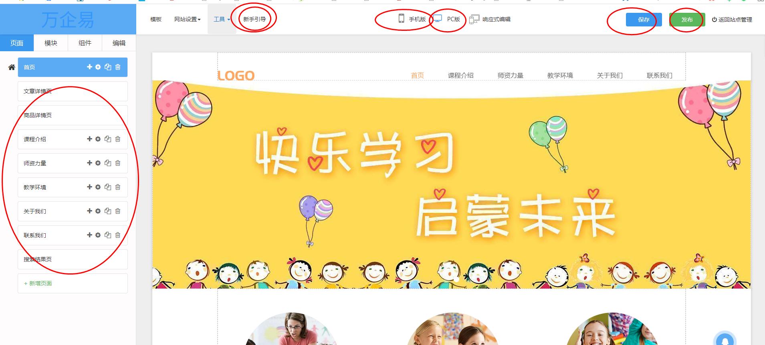Select the 商品详情页 page row
This screenshot has width=765, height=345.
point(73,115)
